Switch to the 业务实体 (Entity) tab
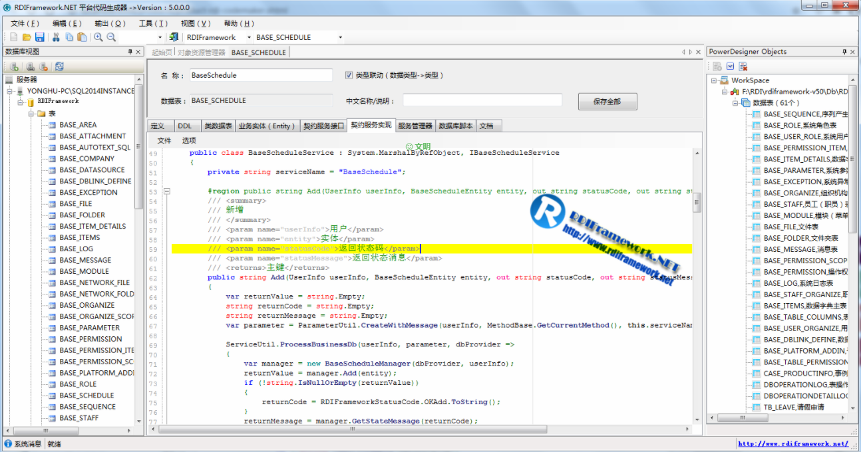The height and width of the screenshot is (452, 861). [x=266, y=126]
